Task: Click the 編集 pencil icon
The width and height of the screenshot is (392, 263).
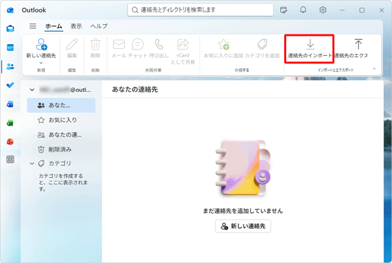Action: [72, 45]
